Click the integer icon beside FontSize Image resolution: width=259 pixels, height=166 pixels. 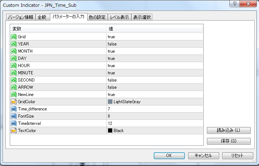[14, 116]
